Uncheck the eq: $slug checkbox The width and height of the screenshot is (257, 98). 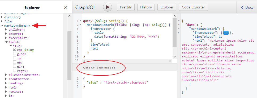(x=15, y=50)
